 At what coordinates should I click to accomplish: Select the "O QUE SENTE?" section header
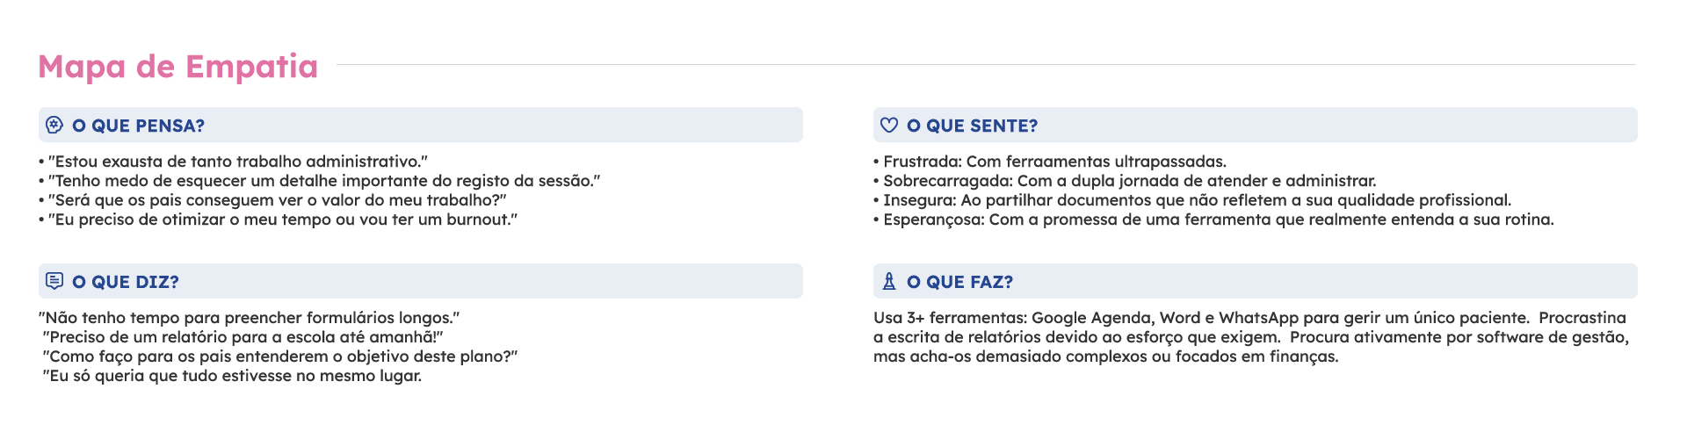(x=972, y=126)
